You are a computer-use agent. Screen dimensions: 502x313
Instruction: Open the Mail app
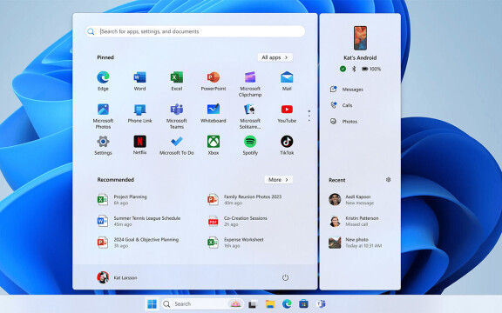coord(287,81)
